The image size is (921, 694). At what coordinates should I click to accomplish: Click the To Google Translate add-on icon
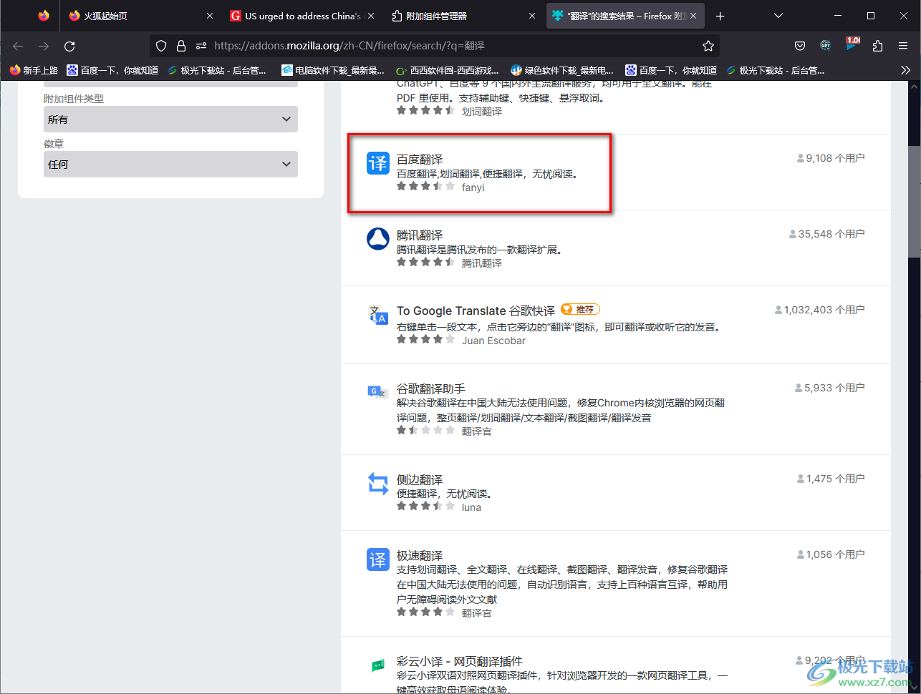pos(377,315)
